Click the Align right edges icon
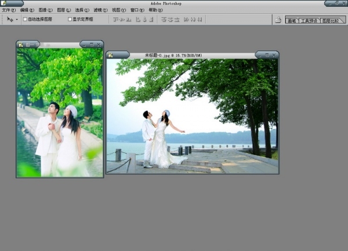The image size is (348, 251). point(151,20)
